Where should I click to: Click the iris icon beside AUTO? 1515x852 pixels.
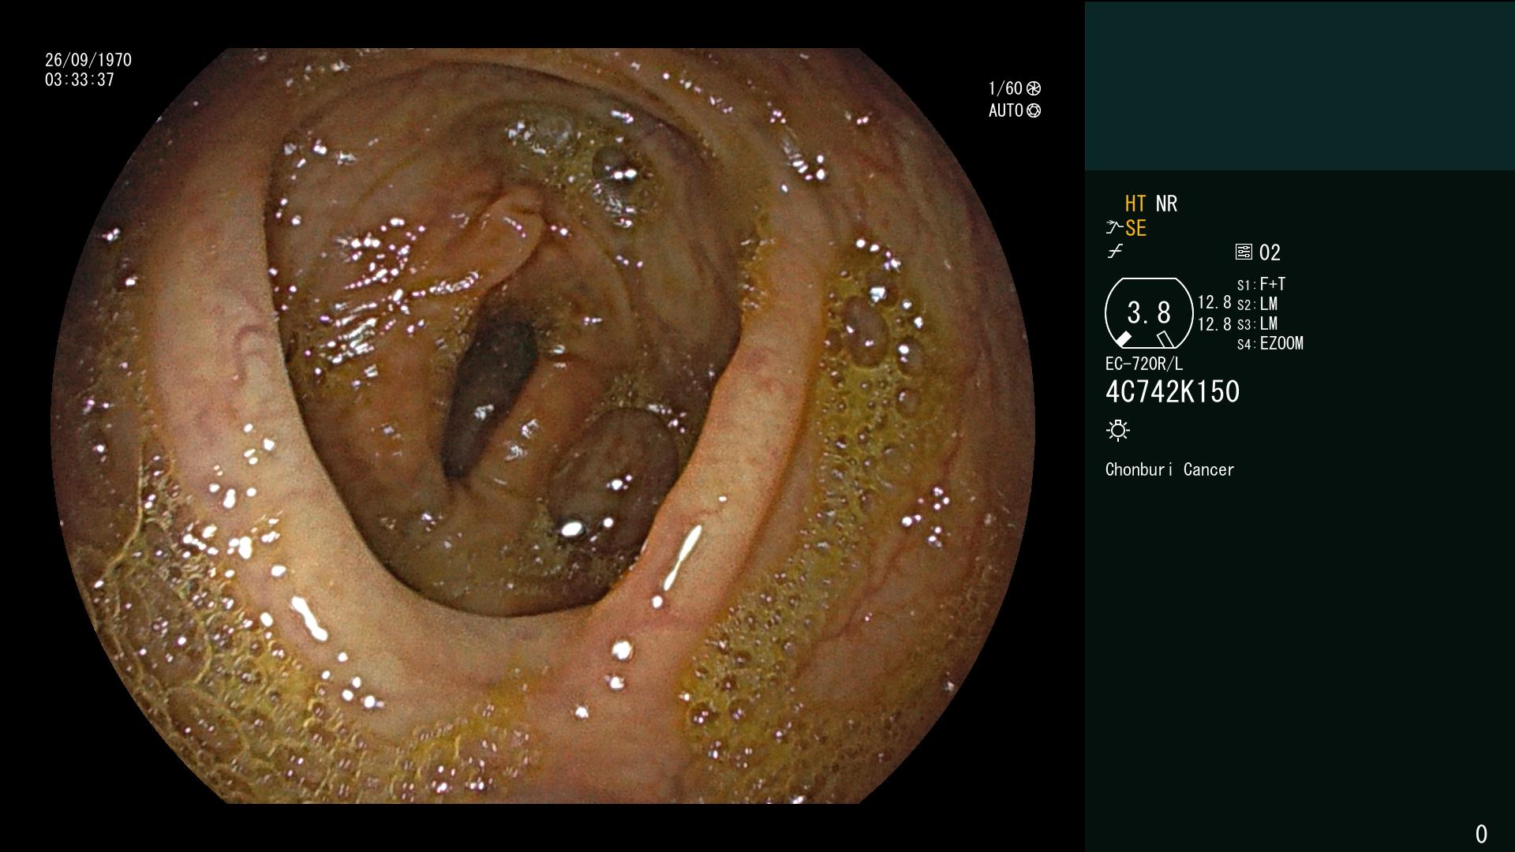pyautogui.click(x=1034, y=110)
